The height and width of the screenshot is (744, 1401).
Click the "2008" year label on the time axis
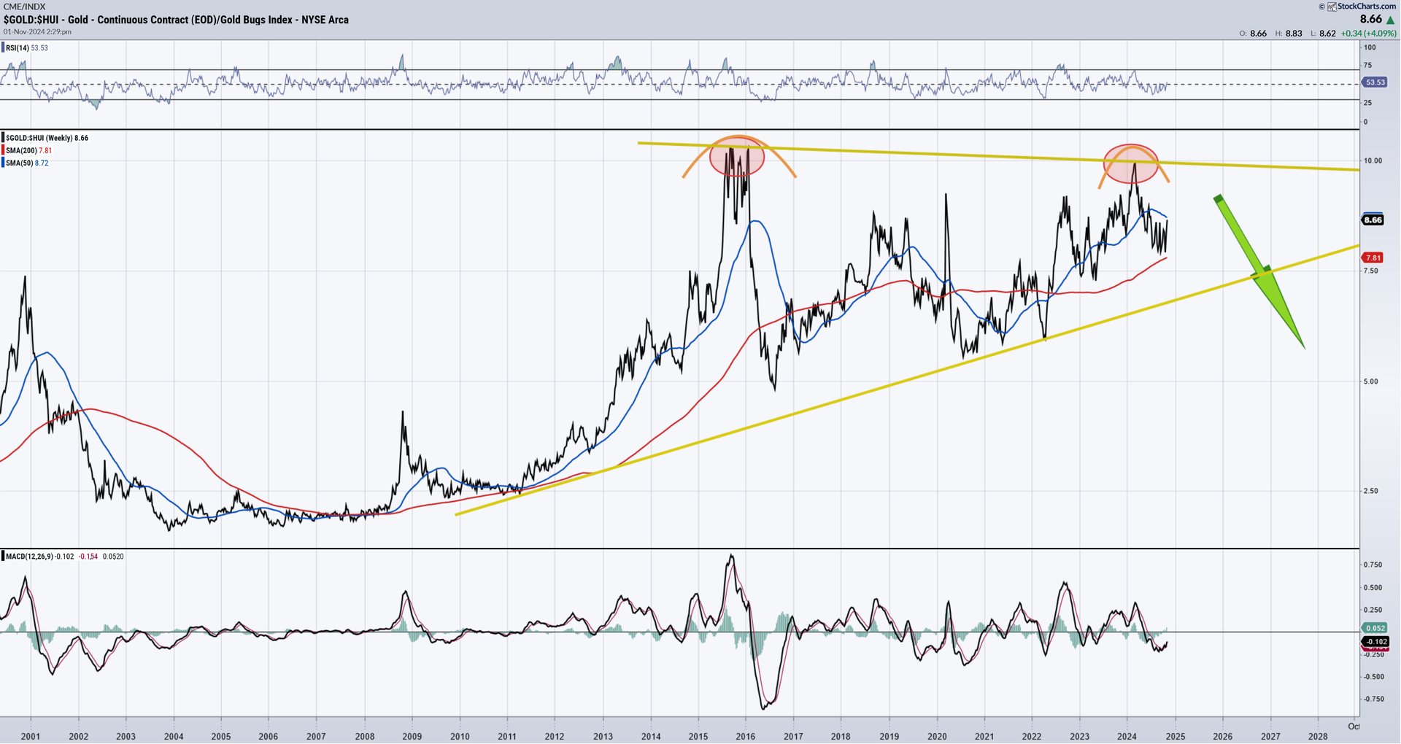pyautogui.click(x=365, y=737)
